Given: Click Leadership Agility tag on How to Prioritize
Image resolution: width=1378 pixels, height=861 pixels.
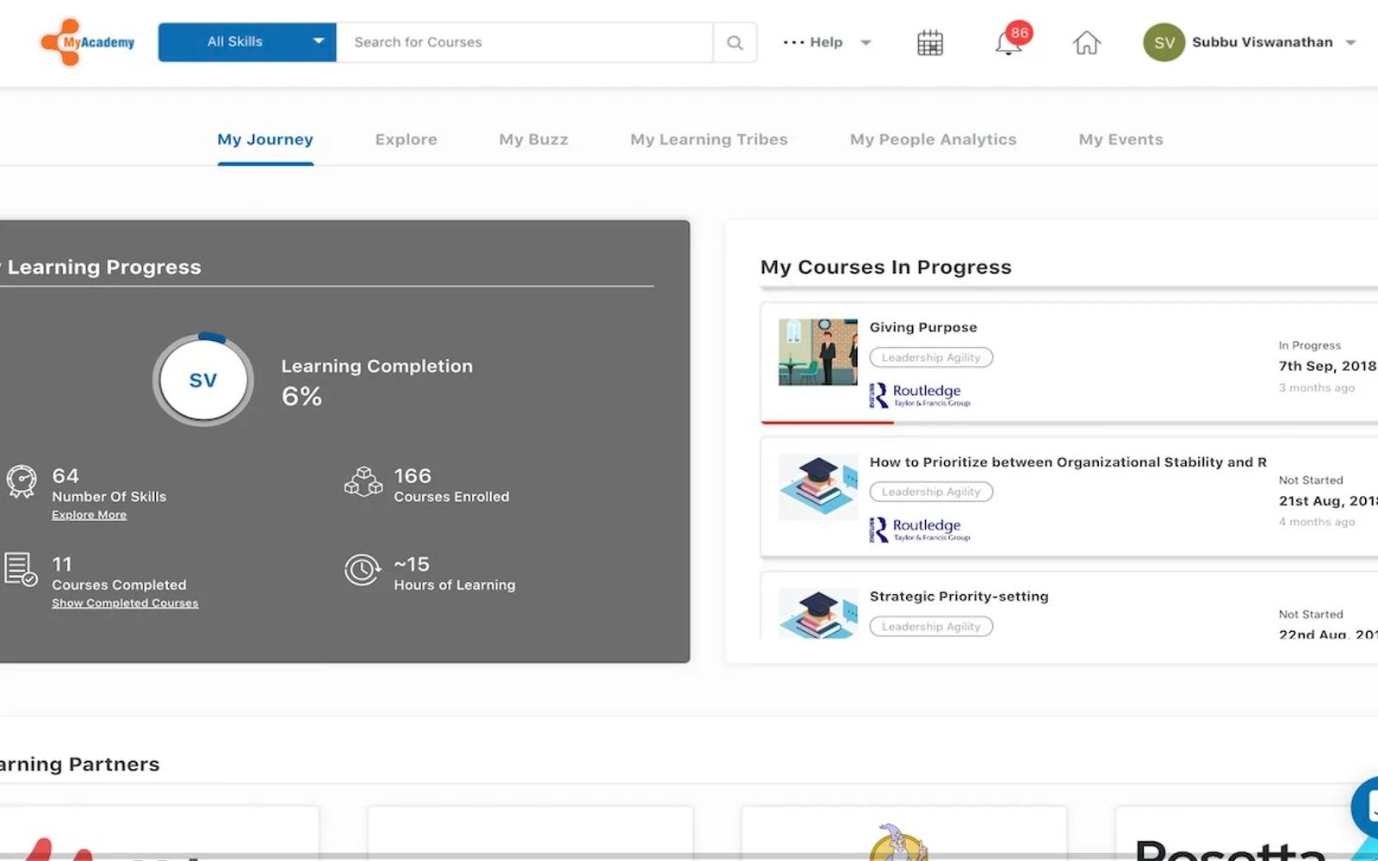Looking at the screenshot, I should pos(931,492).
